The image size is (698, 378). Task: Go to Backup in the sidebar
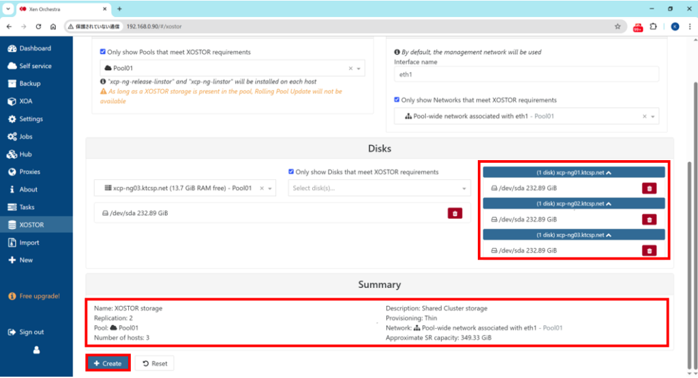pyautogui.click(x=29, y=84)
